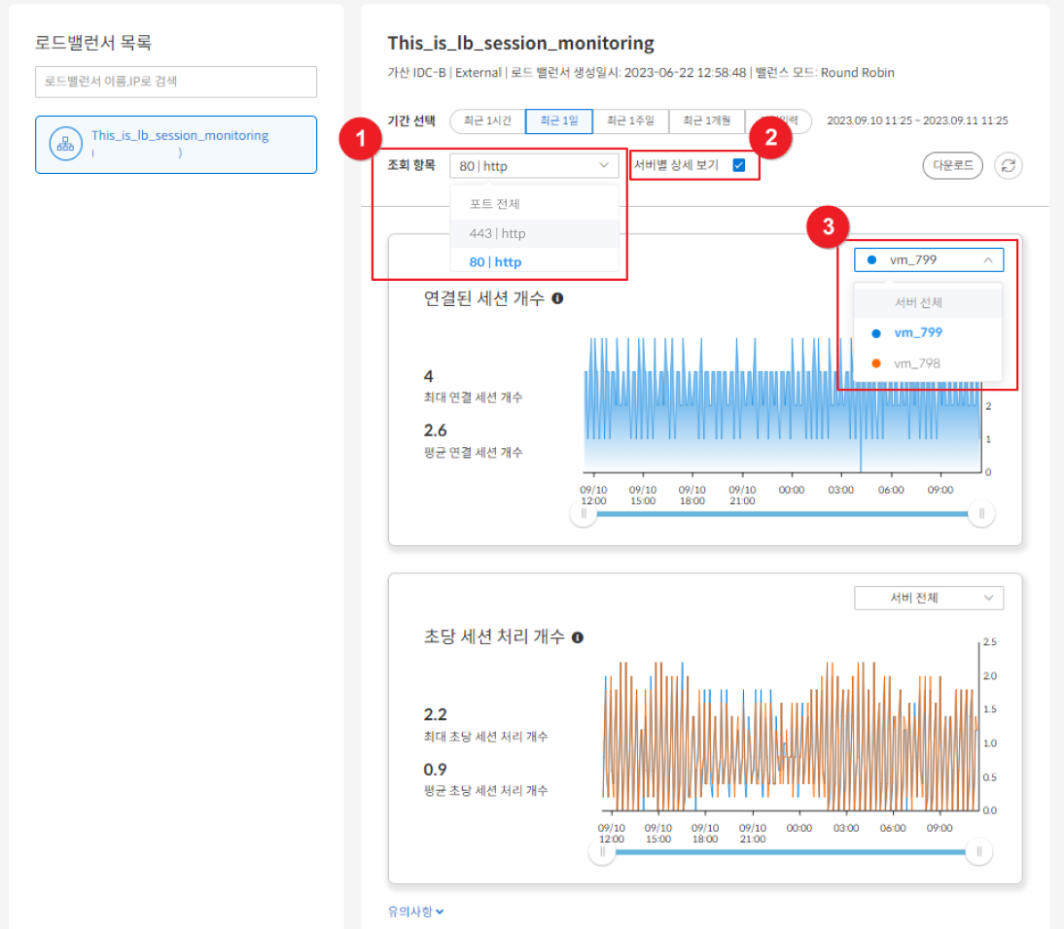
Task: Click the refresh icon next to 다운로드
Action: coord(1009,165)
